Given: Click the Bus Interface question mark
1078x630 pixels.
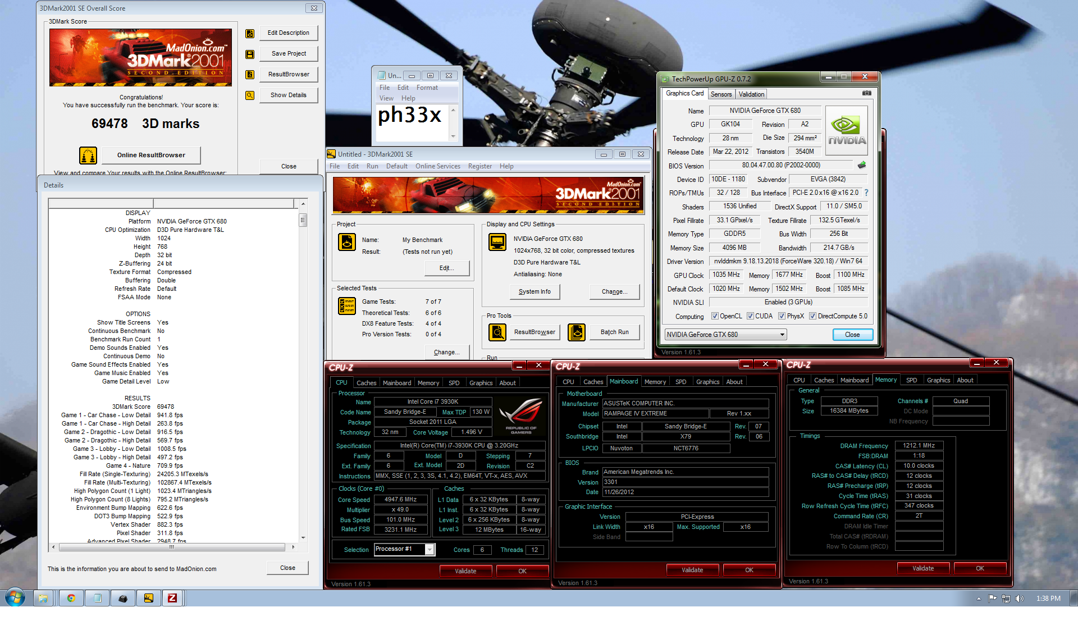Looking at the screenshot, I should 866,193.
